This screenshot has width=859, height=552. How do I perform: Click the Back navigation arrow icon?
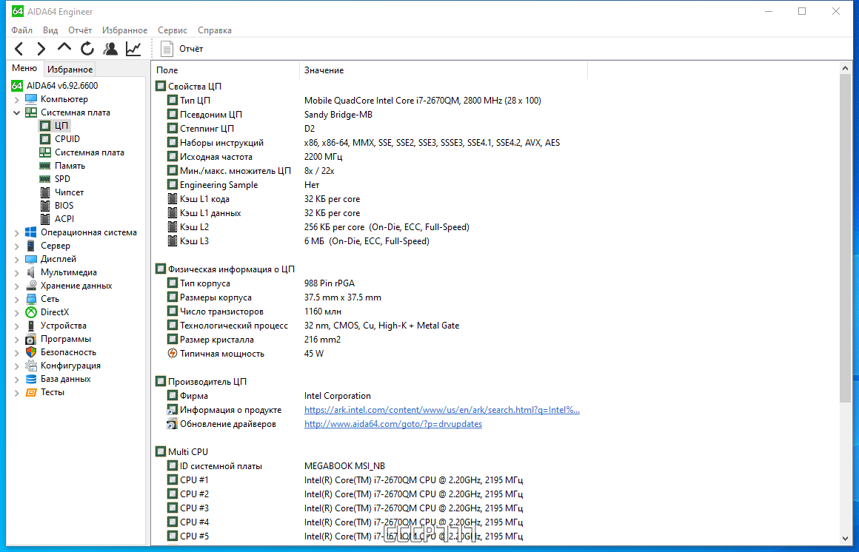coord(19,49)
